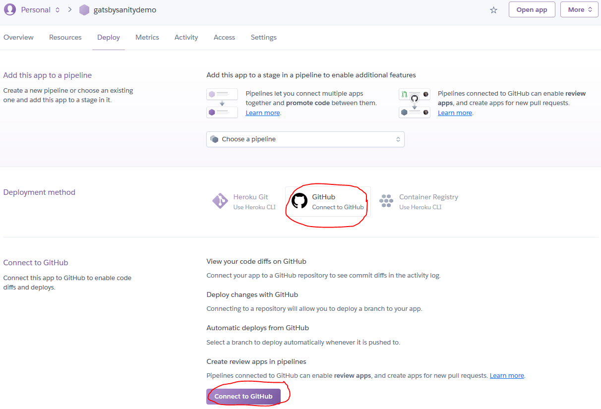Open the Choose a pipeline dropdown

305,139
